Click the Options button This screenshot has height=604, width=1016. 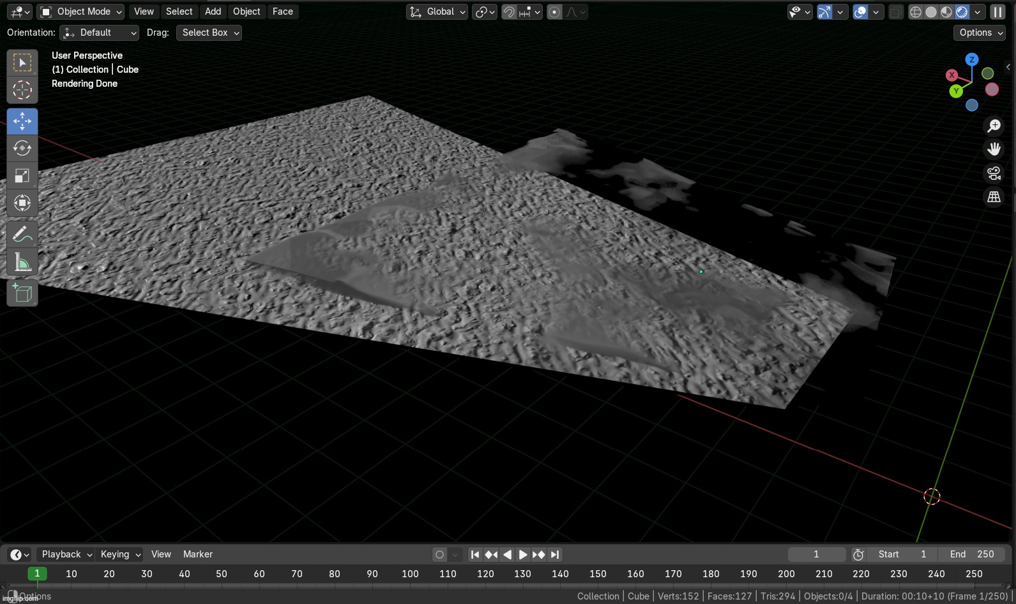click(x=979, y=33)
